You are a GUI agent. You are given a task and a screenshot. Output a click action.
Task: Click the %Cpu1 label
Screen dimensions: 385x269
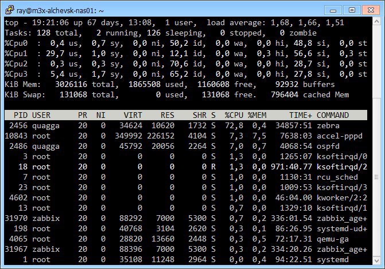click(16, 53)
